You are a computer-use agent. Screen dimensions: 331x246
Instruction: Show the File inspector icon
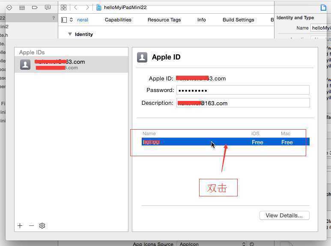coord(323,8)
